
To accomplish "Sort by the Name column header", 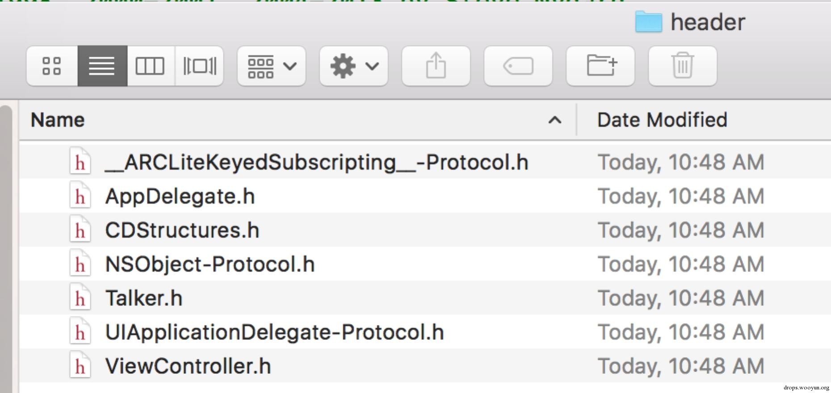I will [x=58, y=120].
